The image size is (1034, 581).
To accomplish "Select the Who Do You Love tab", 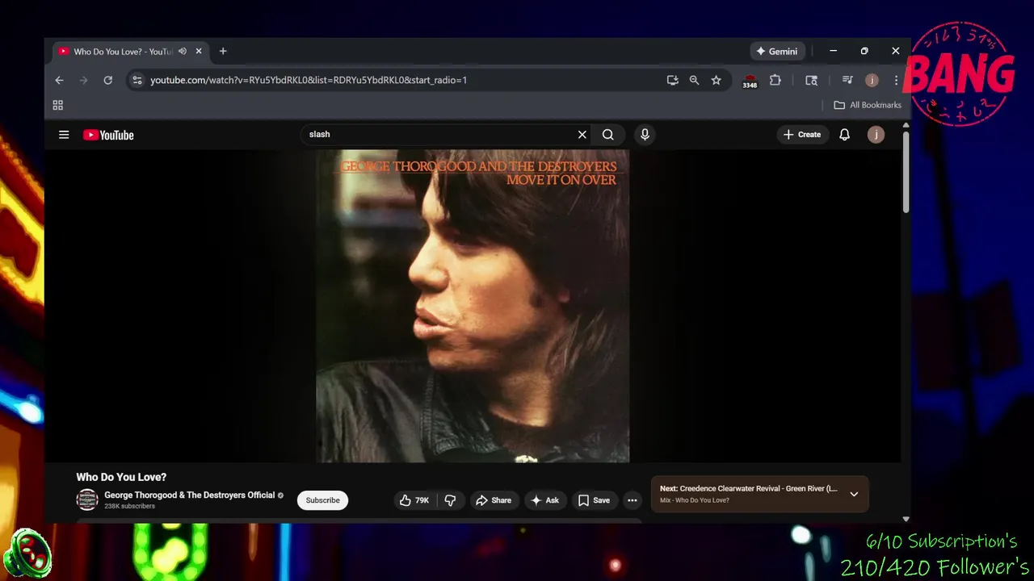I will (x=130, y=52).
